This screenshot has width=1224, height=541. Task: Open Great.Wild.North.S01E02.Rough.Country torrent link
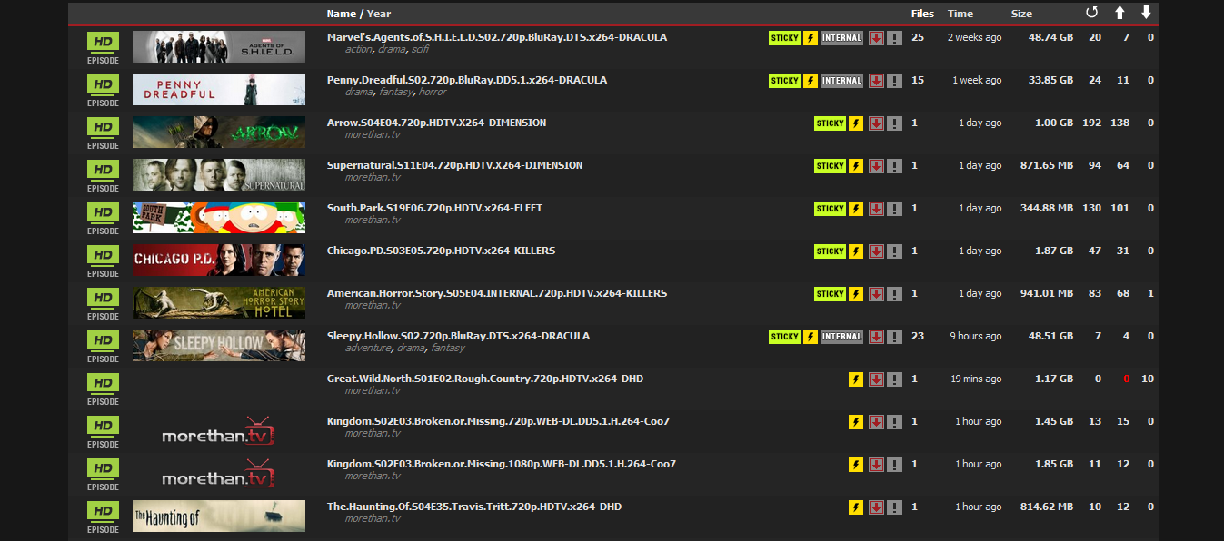(x=485, y=379)
